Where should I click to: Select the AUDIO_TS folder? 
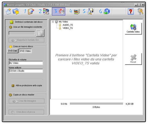pos(66,25)
